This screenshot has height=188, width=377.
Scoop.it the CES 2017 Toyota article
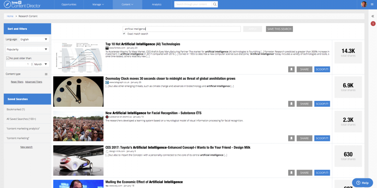click(322, 173)
